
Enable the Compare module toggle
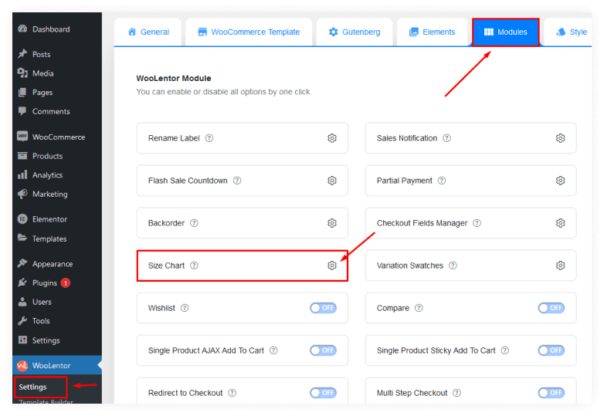tap(551, 308)
